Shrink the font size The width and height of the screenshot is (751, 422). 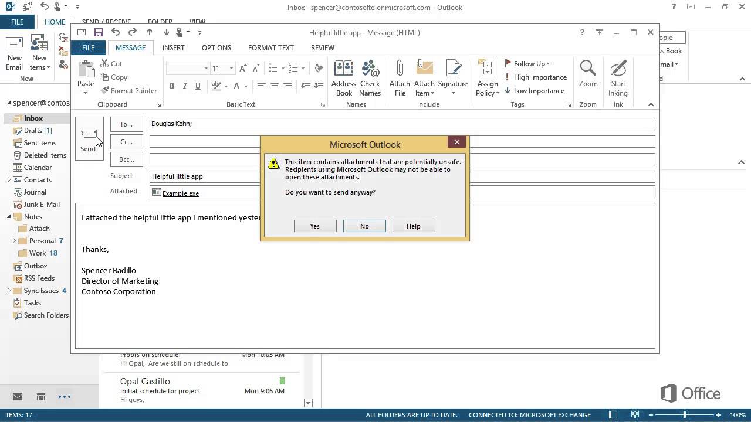click(x=256, y=68)
